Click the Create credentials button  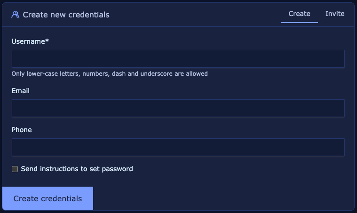point(48,198)
